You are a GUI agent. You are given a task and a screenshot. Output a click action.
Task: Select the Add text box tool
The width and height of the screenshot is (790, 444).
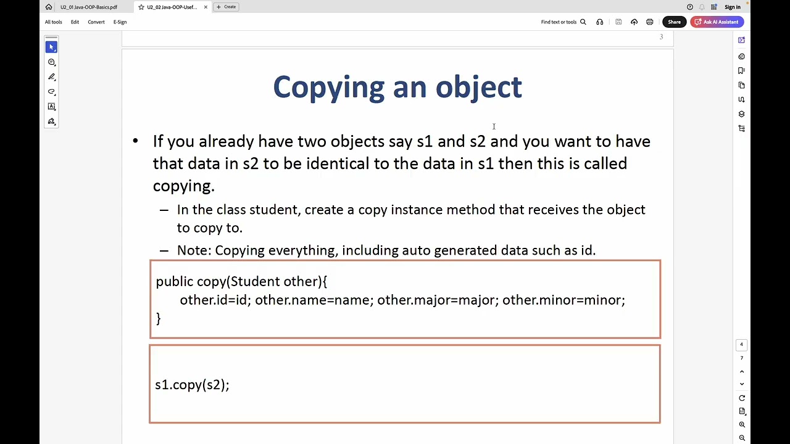[x=51, y=107]
